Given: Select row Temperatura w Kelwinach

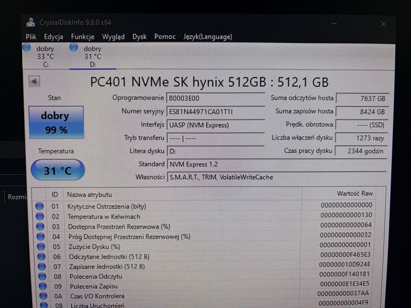Looking at the screenshot, I should click(204, 216).
